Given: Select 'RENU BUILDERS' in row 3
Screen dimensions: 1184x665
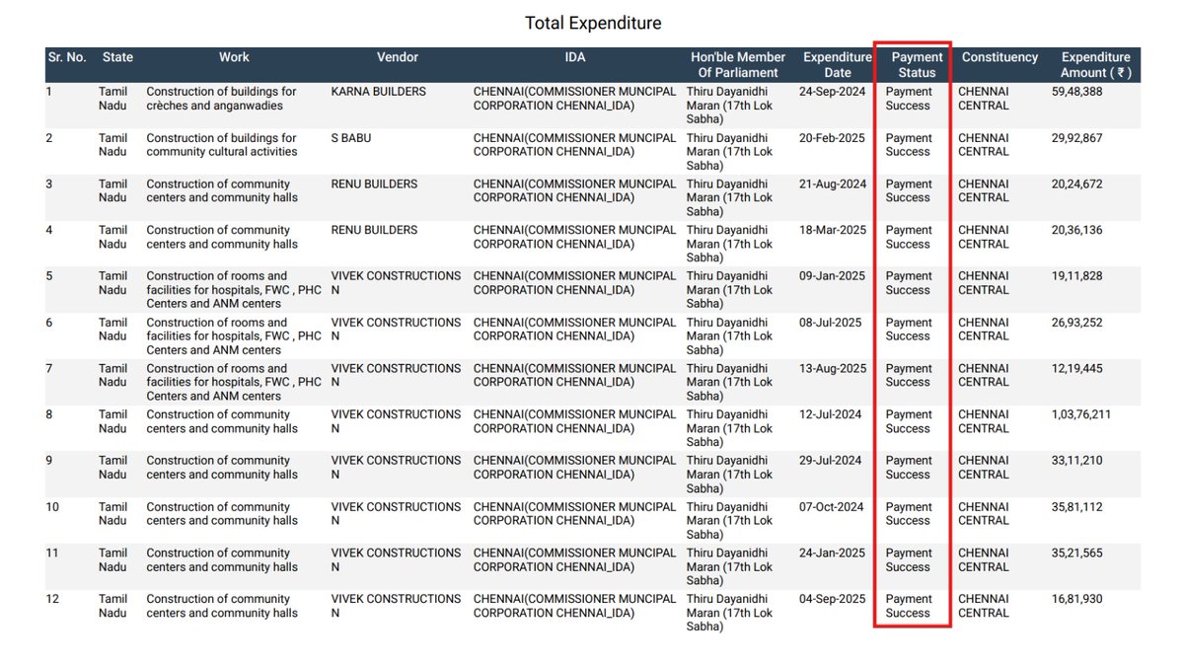Looking at the screenshot, I should (374, 185).
